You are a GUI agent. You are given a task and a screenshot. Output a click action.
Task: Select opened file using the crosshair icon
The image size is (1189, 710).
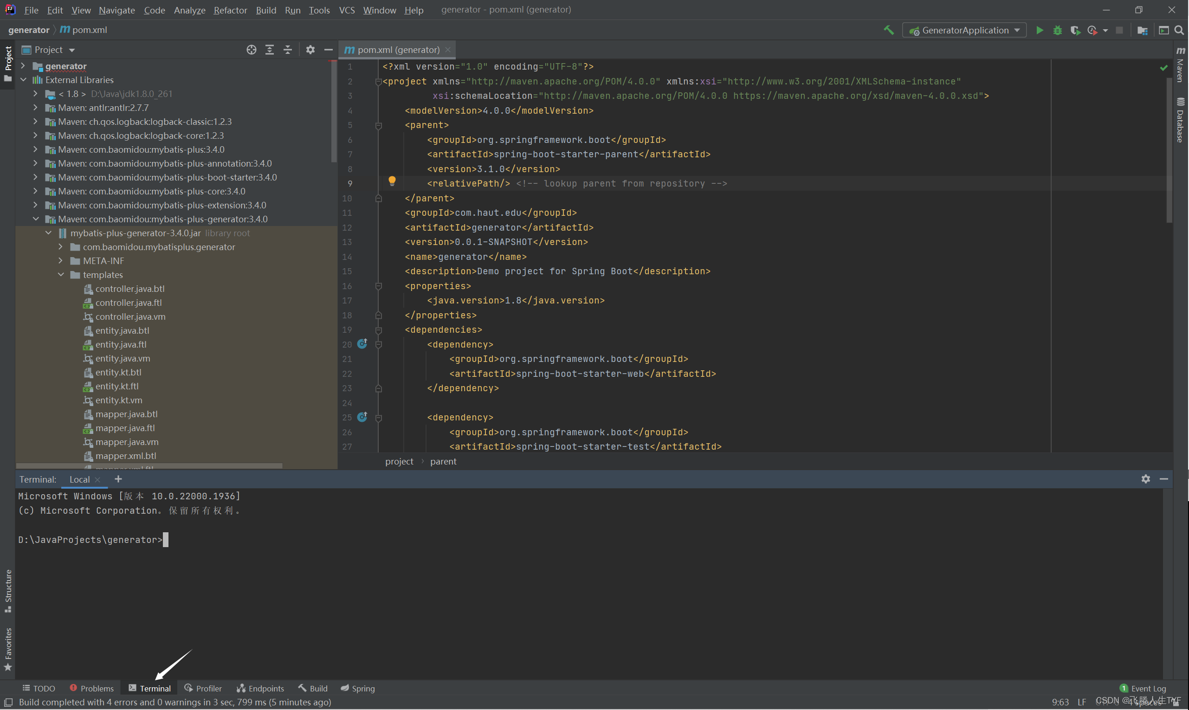(x=252, y=49)
